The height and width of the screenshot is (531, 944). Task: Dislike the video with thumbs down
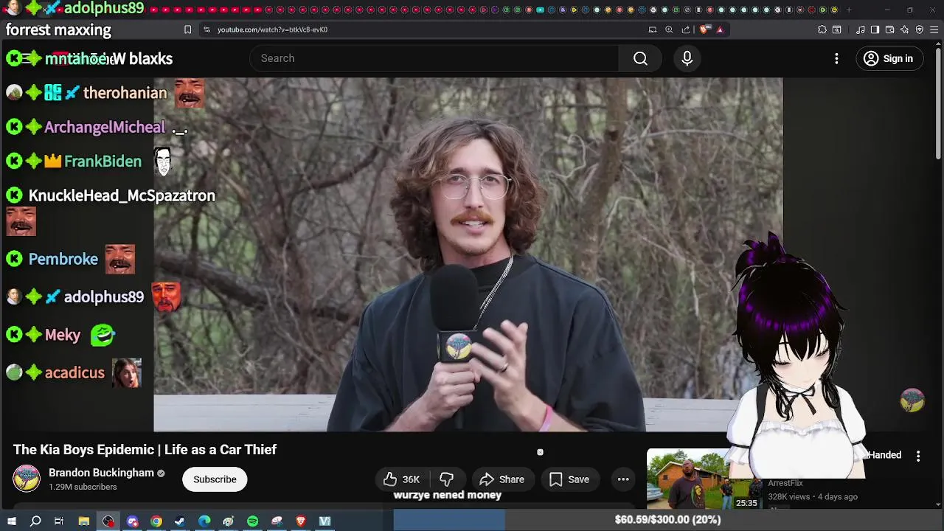pyautogui.click(x=447, y=479)
